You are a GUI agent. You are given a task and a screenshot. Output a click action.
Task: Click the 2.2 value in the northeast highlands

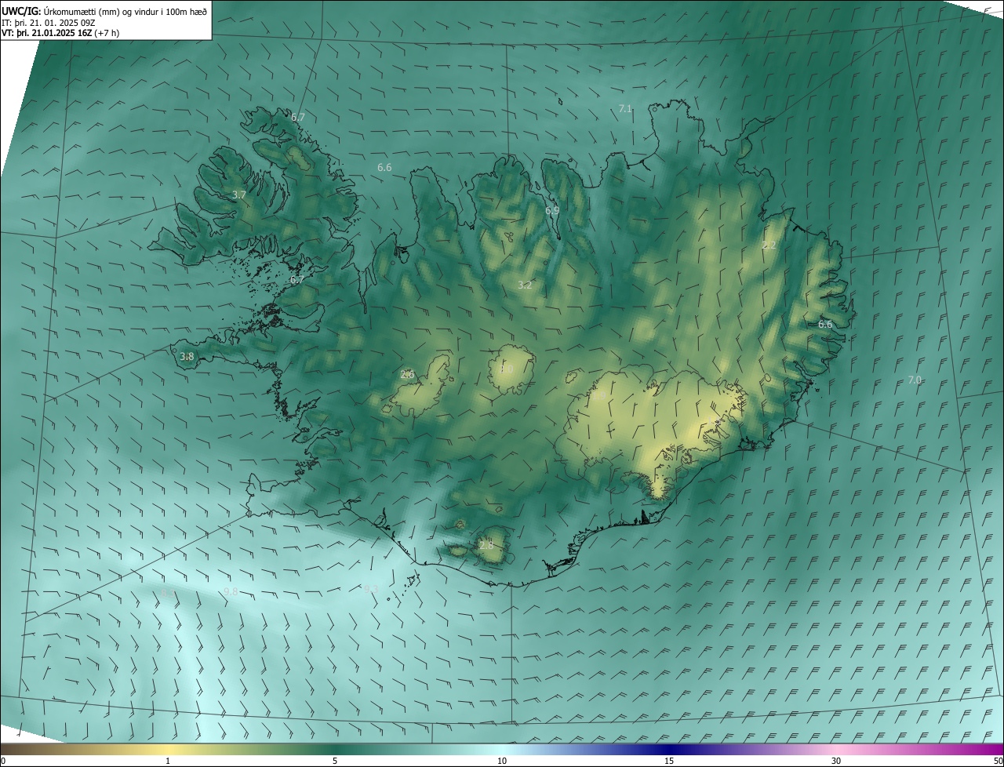click(769, 245)
